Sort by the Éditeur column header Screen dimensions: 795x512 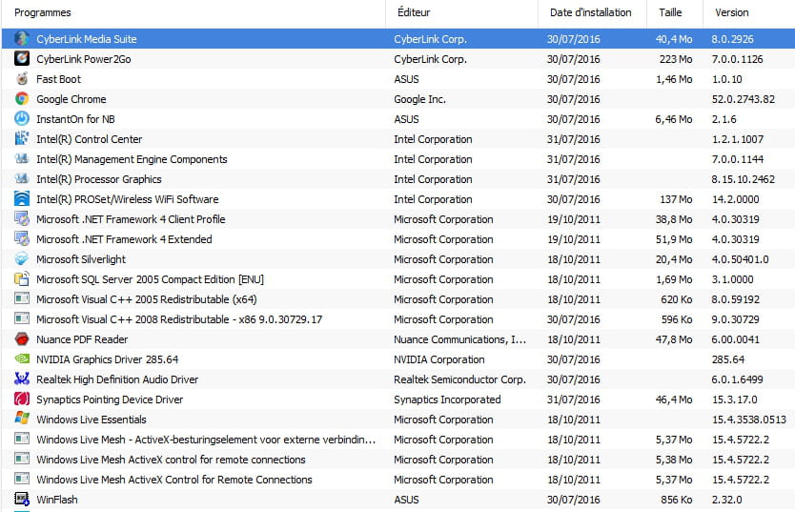pyautogui.click(x=414, y=12)
